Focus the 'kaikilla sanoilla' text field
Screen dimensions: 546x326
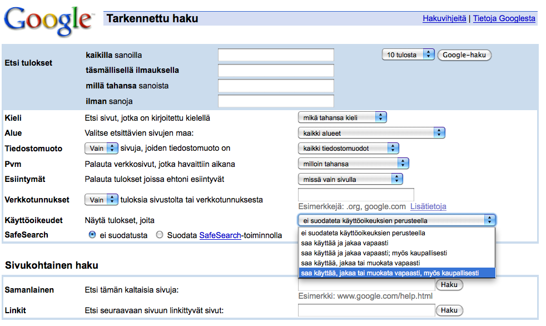276,55
